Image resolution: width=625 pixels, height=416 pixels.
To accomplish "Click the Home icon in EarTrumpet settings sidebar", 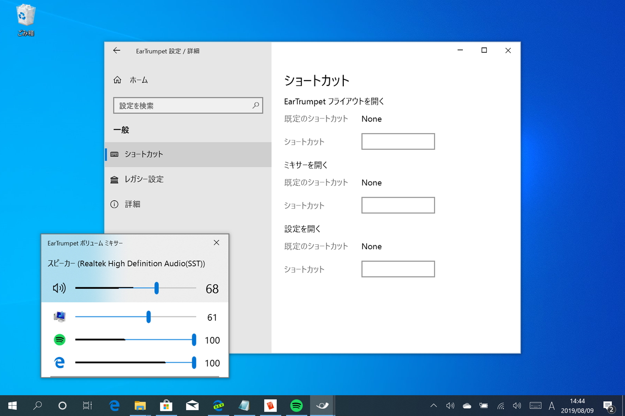I will click(117, 79).
